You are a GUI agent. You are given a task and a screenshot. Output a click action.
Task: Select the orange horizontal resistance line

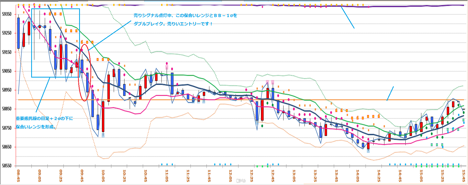click(x=236, y=100)
